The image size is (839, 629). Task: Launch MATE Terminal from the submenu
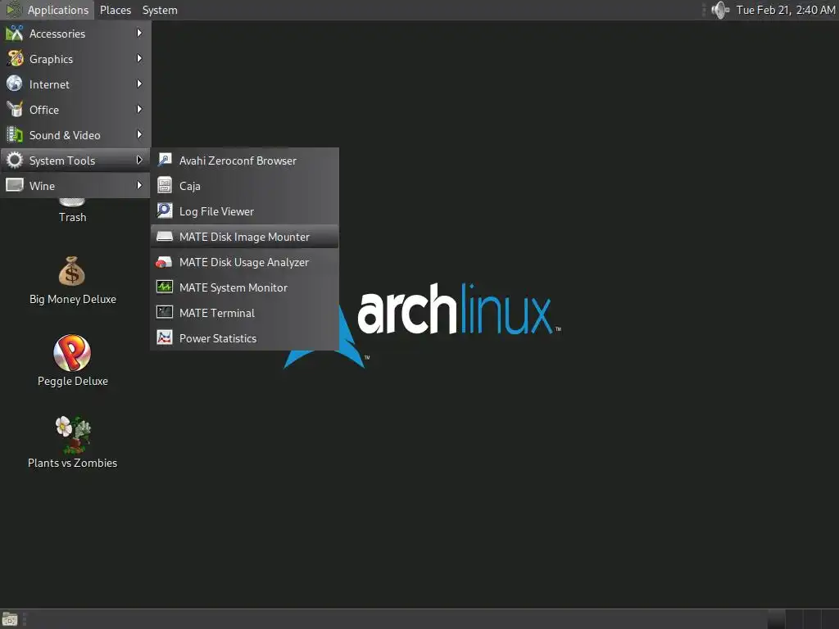[244, 313]
